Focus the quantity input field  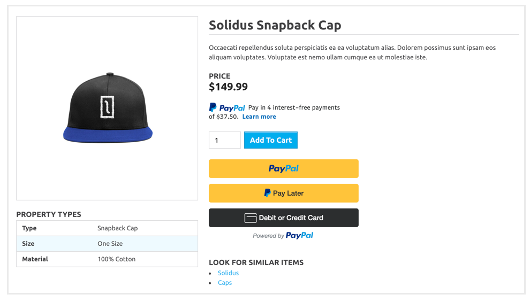[x=224, y=140]
